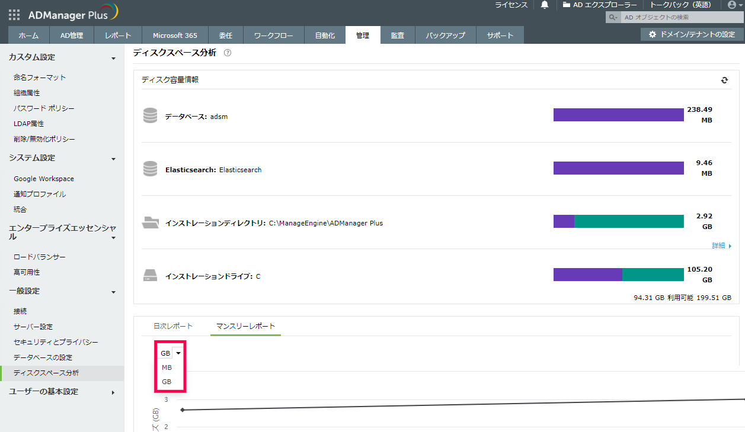Open サーバー設定 in sidebar
Image resolution: width=745 pixels, height=432 pixels.
(x=34, y=327)
